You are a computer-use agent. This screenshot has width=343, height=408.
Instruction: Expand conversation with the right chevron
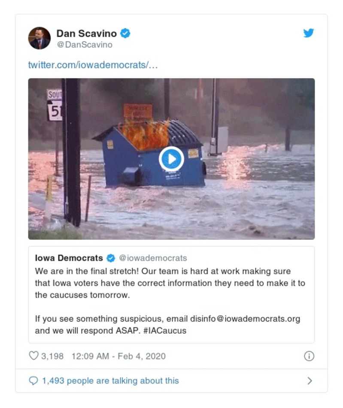[x=310, y=381]
